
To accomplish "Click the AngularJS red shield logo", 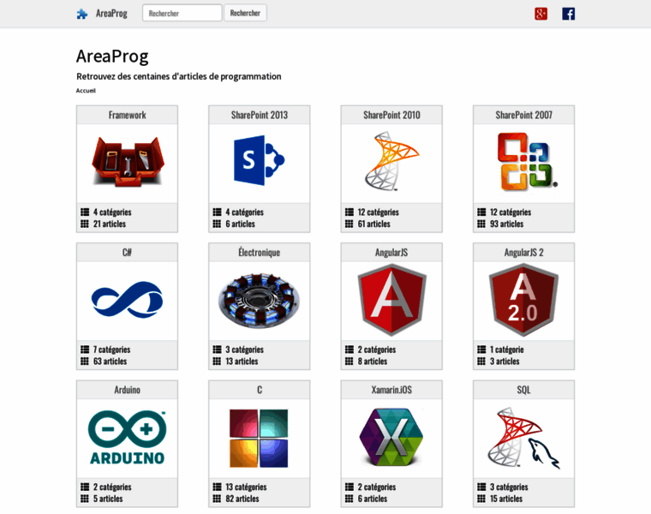I will tap(391, 300).
